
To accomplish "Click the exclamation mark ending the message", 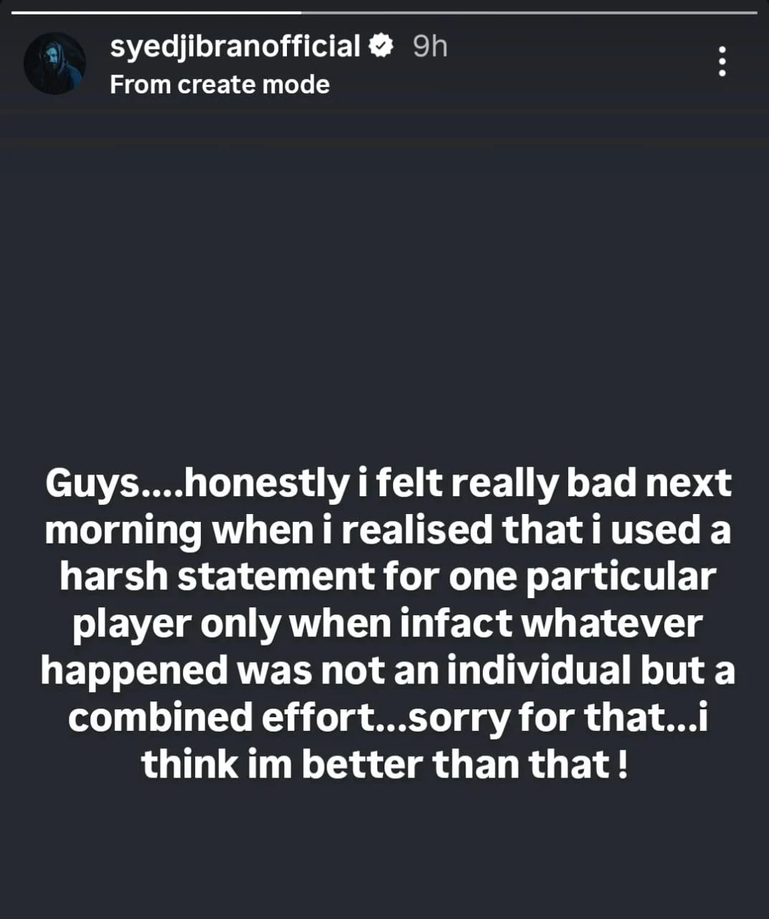I will (621, 763).
